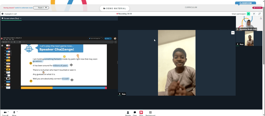Select page 24 thumbnail in PDF sidebar
Viewport: 265px width, 116px height.
tap(8, 66)
